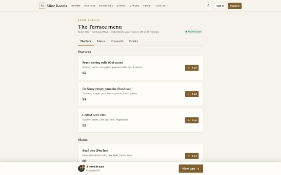Go to Dining in navigation

pyautogui.click(x=121, y=6)
